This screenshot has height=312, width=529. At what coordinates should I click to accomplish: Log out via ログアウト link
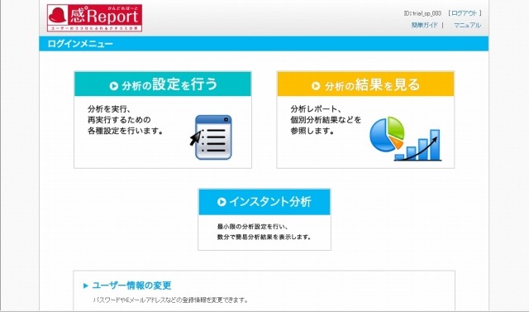pos(465,13)
